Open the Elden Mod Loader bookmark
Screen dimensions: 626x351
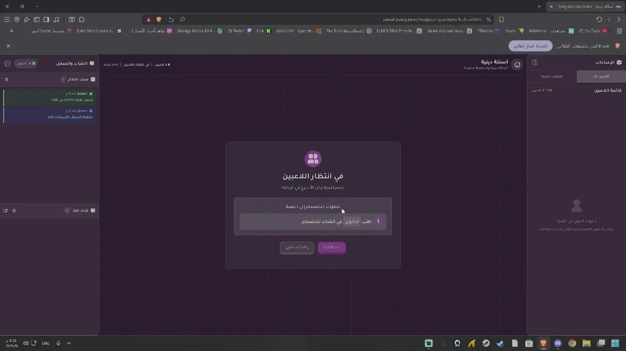pyautogui.click(x=99, y=31)
